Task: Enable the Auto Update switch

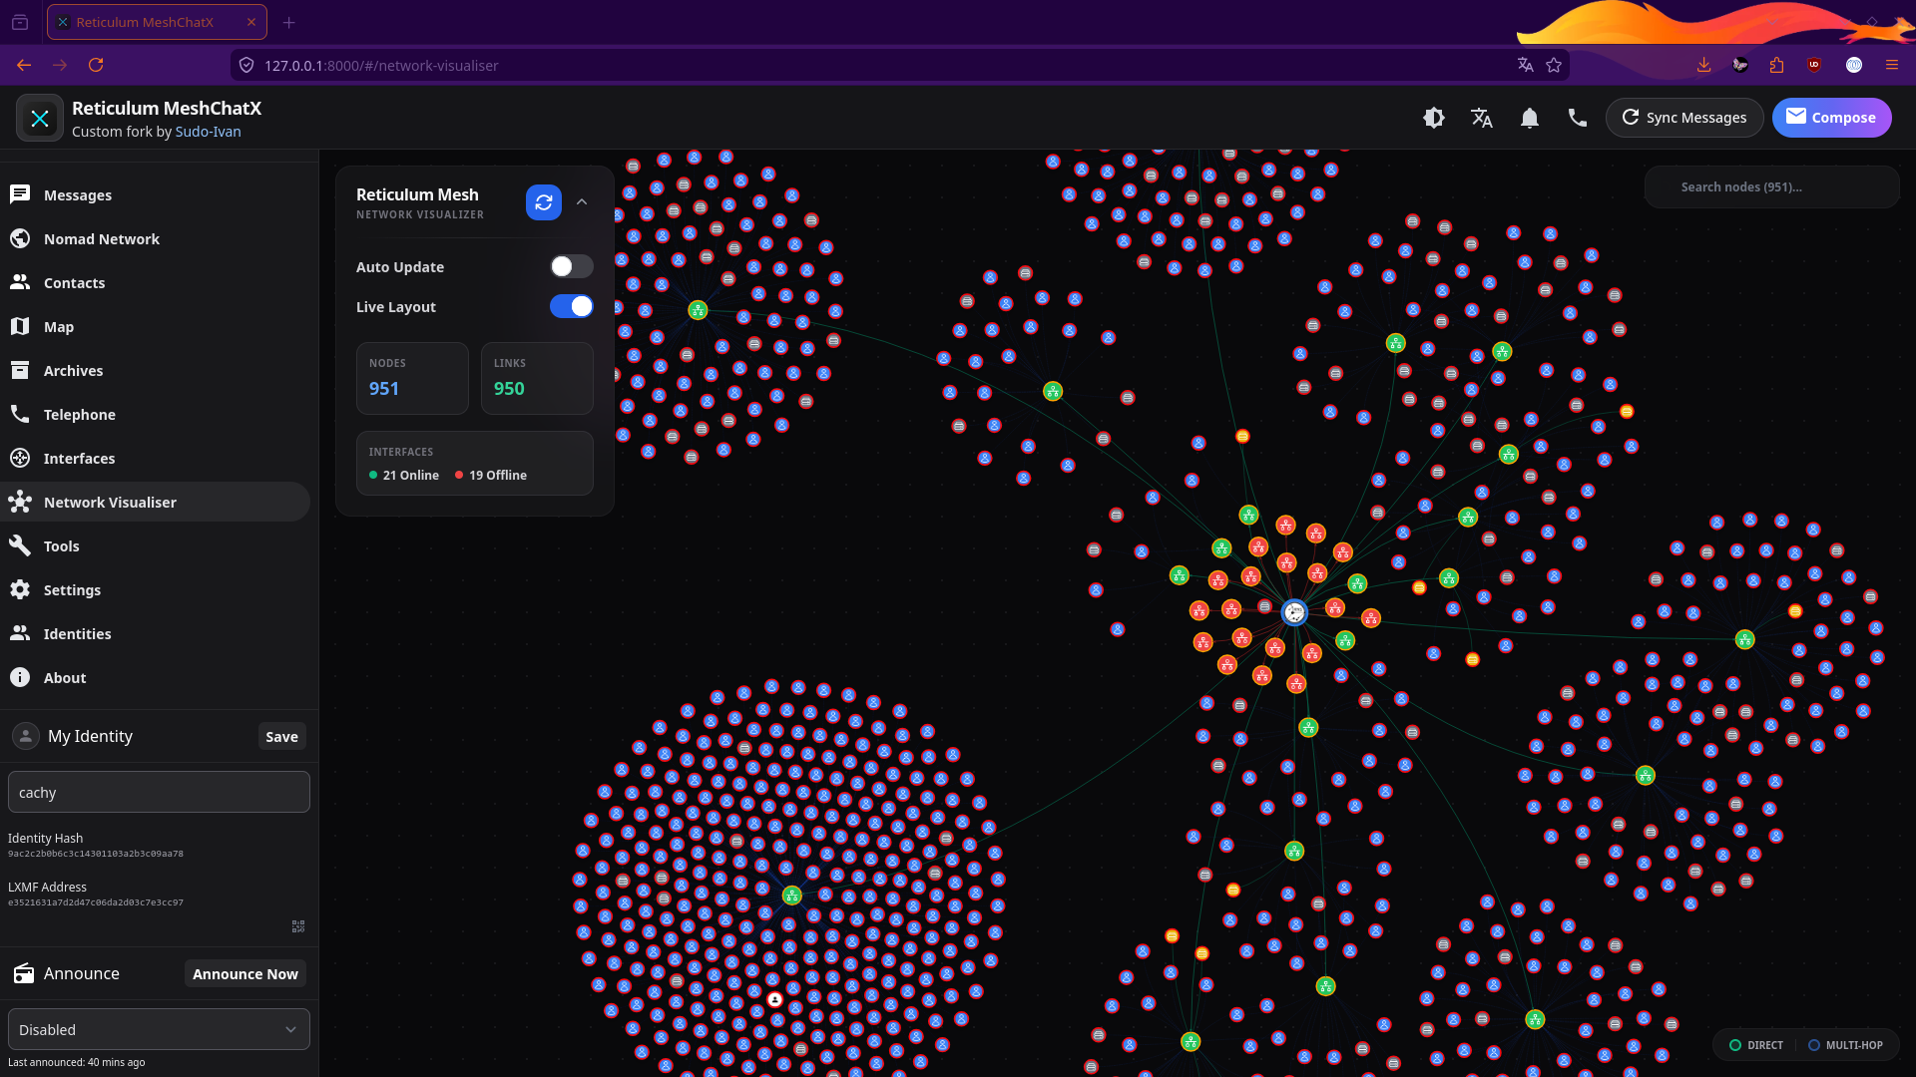Action: [572, 266]
